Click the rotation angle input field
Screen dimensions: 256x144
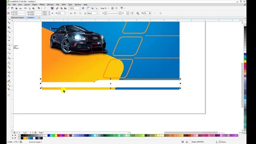coord(62,13)
